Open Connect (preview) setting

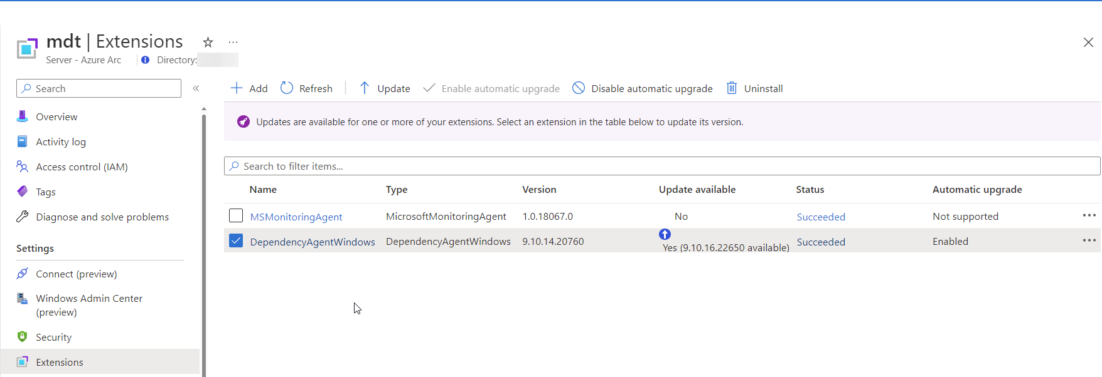click(x=77, y=274)
